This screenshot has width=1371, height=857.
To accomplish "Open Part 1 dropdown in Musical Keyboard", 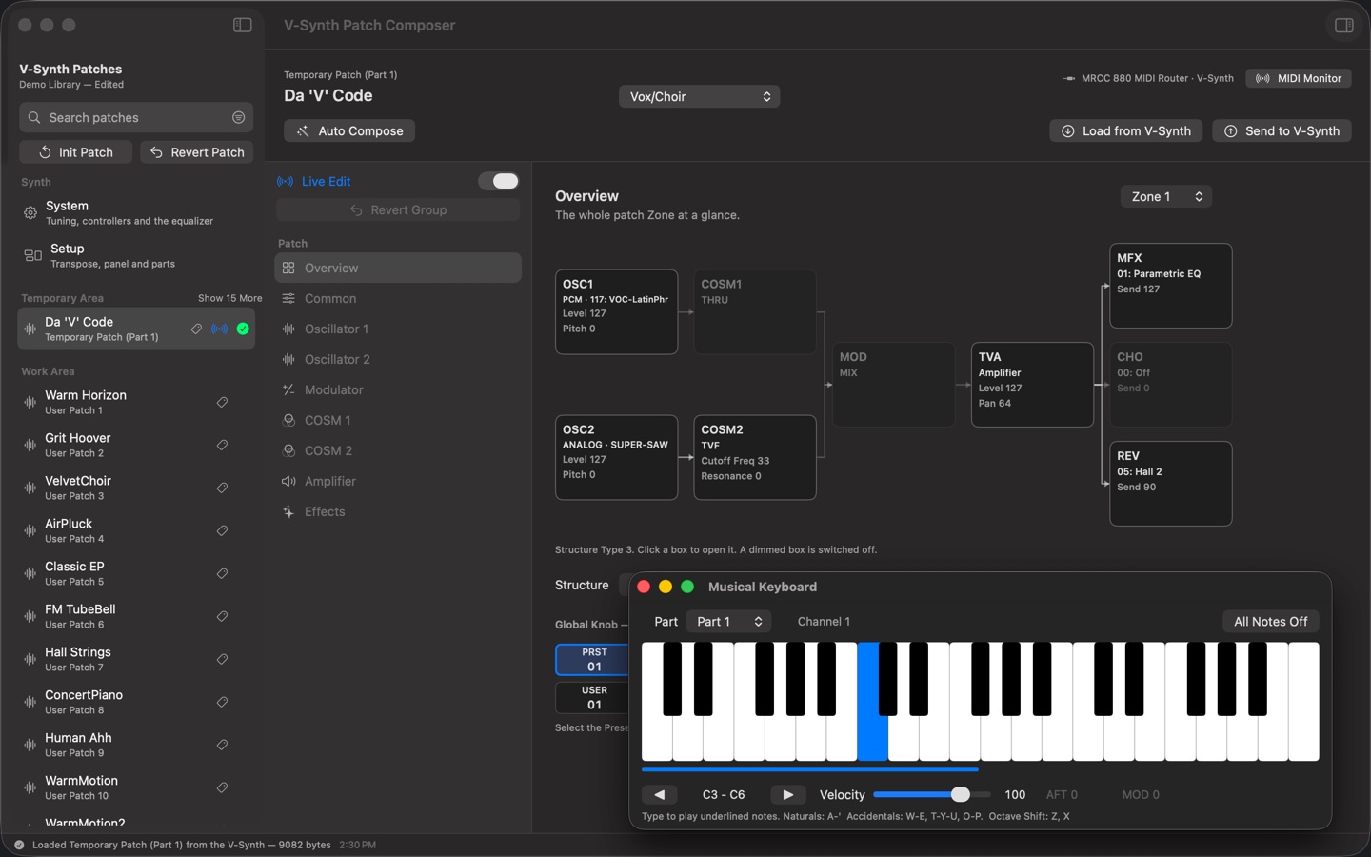I will [x=728, y=621].
